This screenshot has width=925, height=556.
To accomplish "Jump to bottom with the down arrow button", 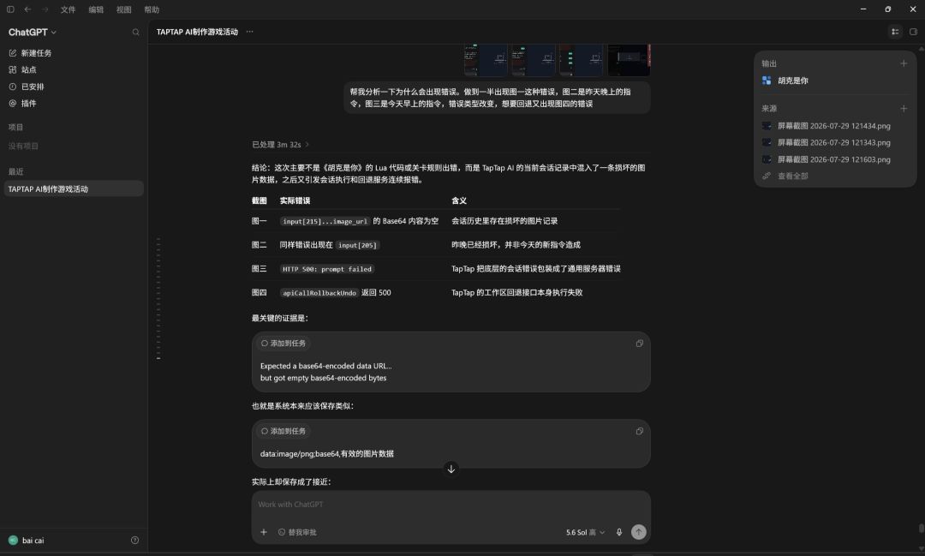I will tap(451, 469).
